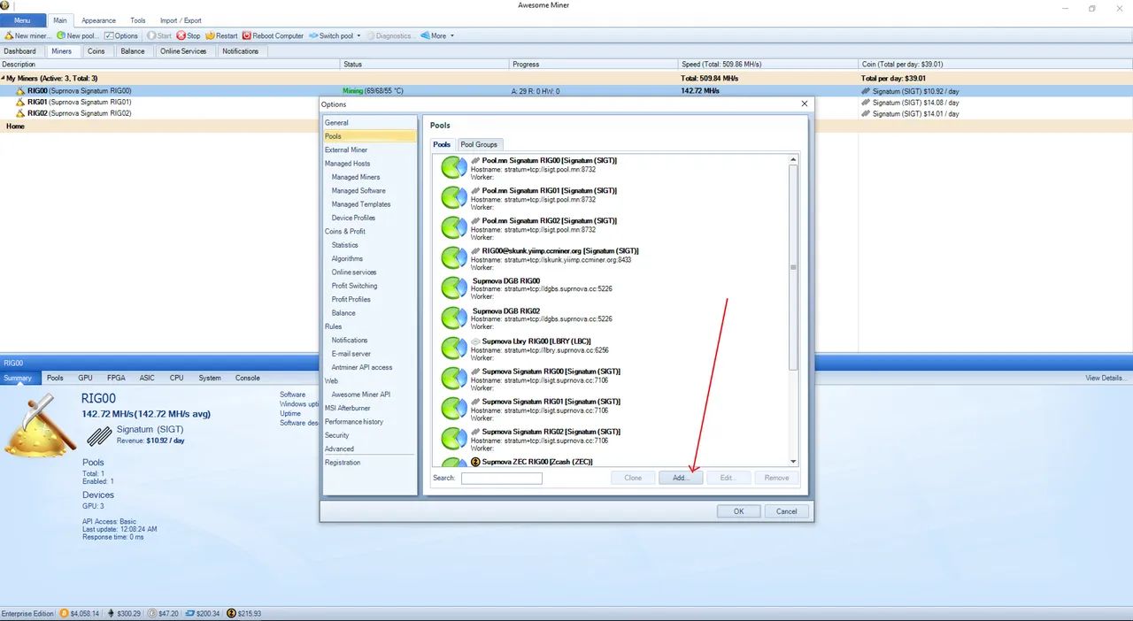Click OK in the Options dialog
Screen dimensions: 1133x621
(738, 511)
